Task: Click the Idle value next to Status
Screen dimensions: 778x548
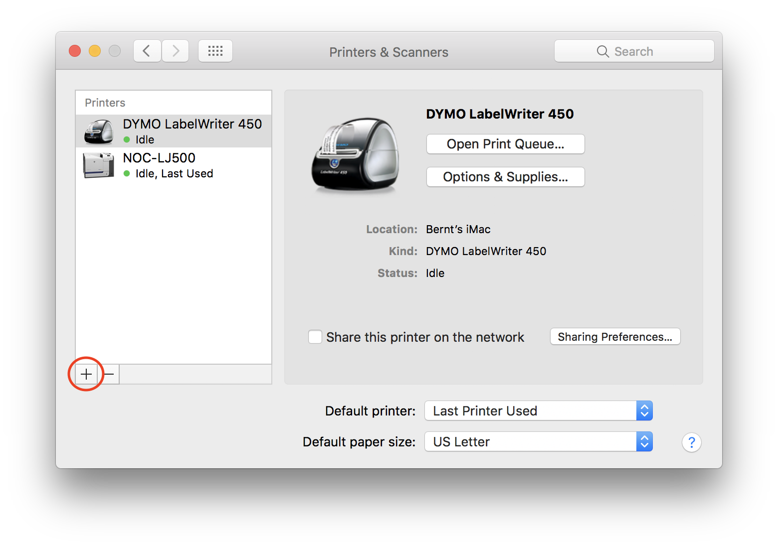Action: [x=435, y=273]
